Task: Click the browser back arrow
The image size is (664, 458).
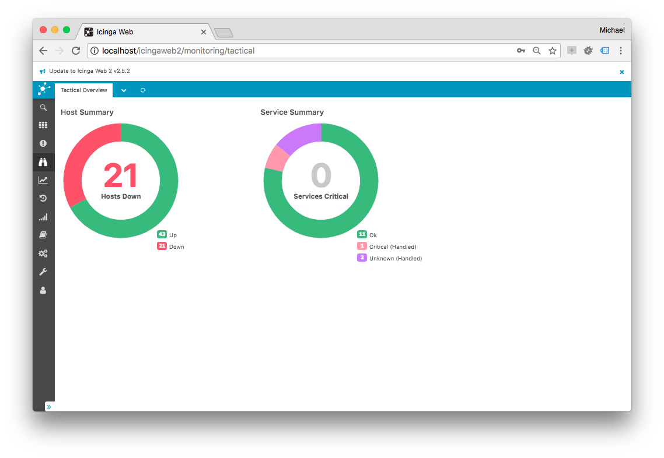Action: [x=43, y=51]
